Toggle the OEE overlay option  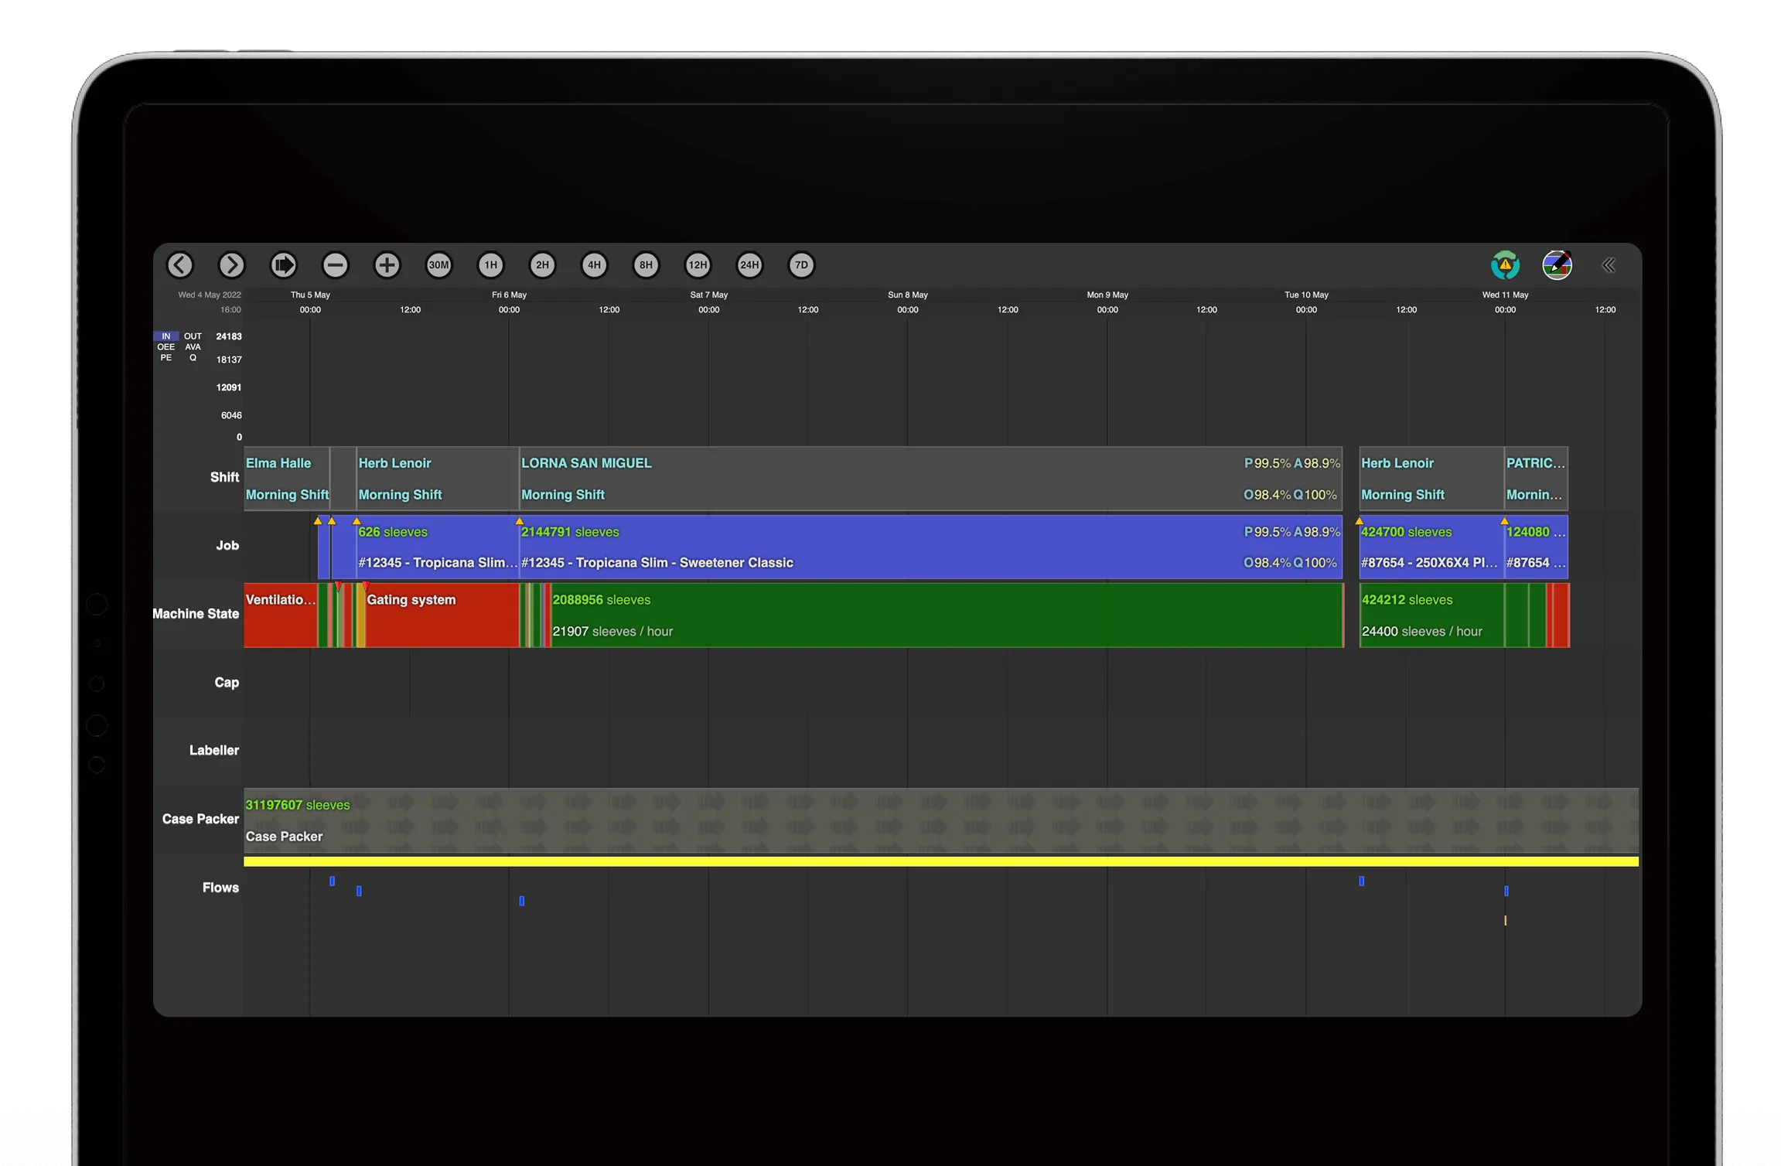pyautogui.click(x=165, y=347)
